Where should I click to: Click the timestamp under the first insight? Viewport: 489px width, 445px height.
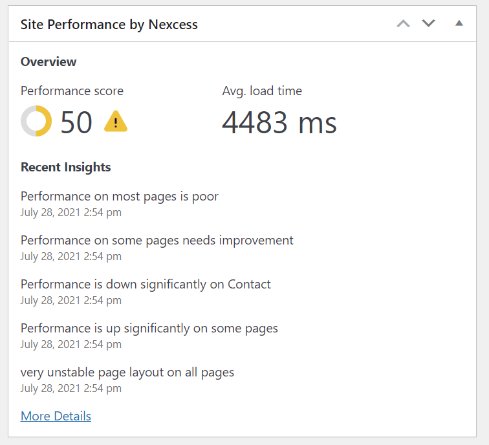pyautogui.click(x=71, y=212)
